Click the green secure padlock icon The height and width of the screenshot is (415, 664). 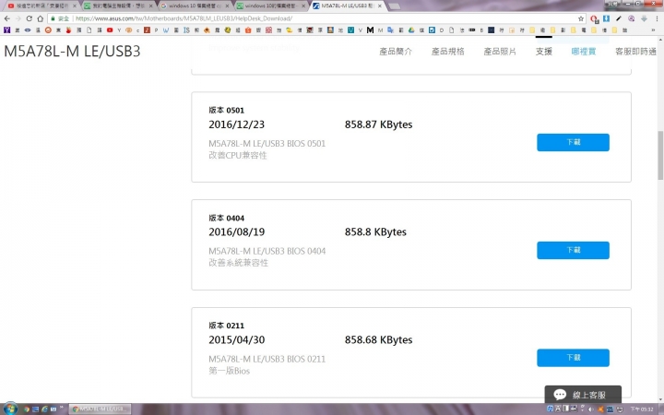(x=53, y=18)
